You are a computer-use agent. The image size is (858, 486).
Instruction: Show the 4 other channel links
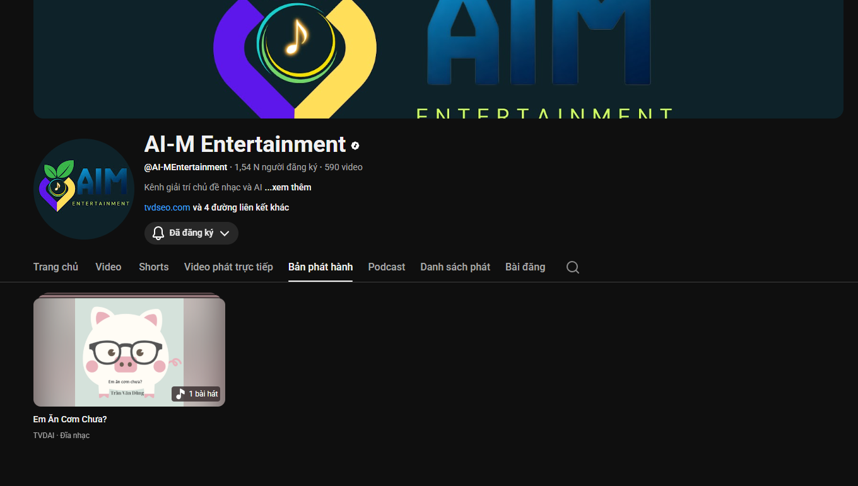pos(240,207)
